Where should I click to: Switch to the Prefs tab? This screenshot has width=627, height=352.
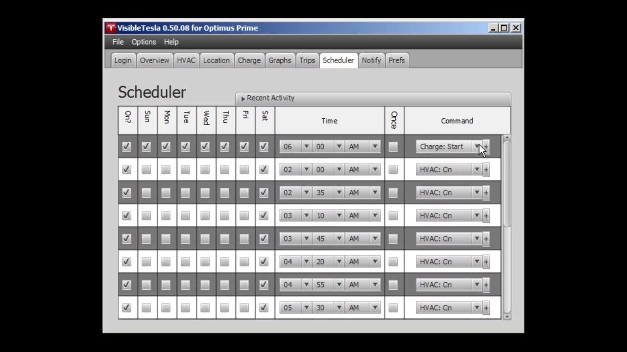point(397,60)
